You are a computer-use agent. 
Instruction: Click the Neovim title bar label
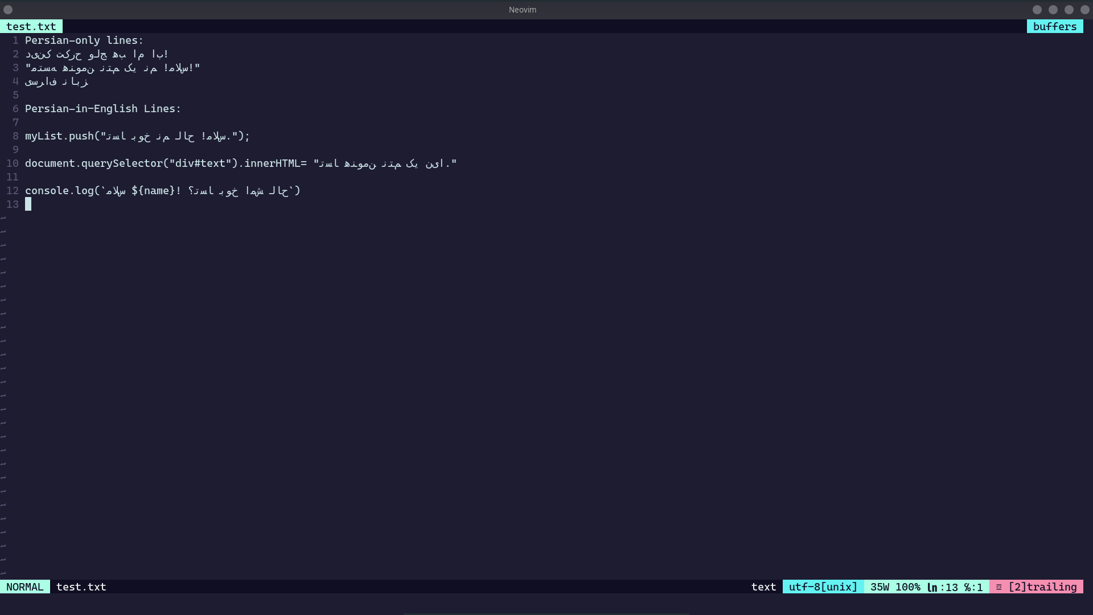(522, 9)
